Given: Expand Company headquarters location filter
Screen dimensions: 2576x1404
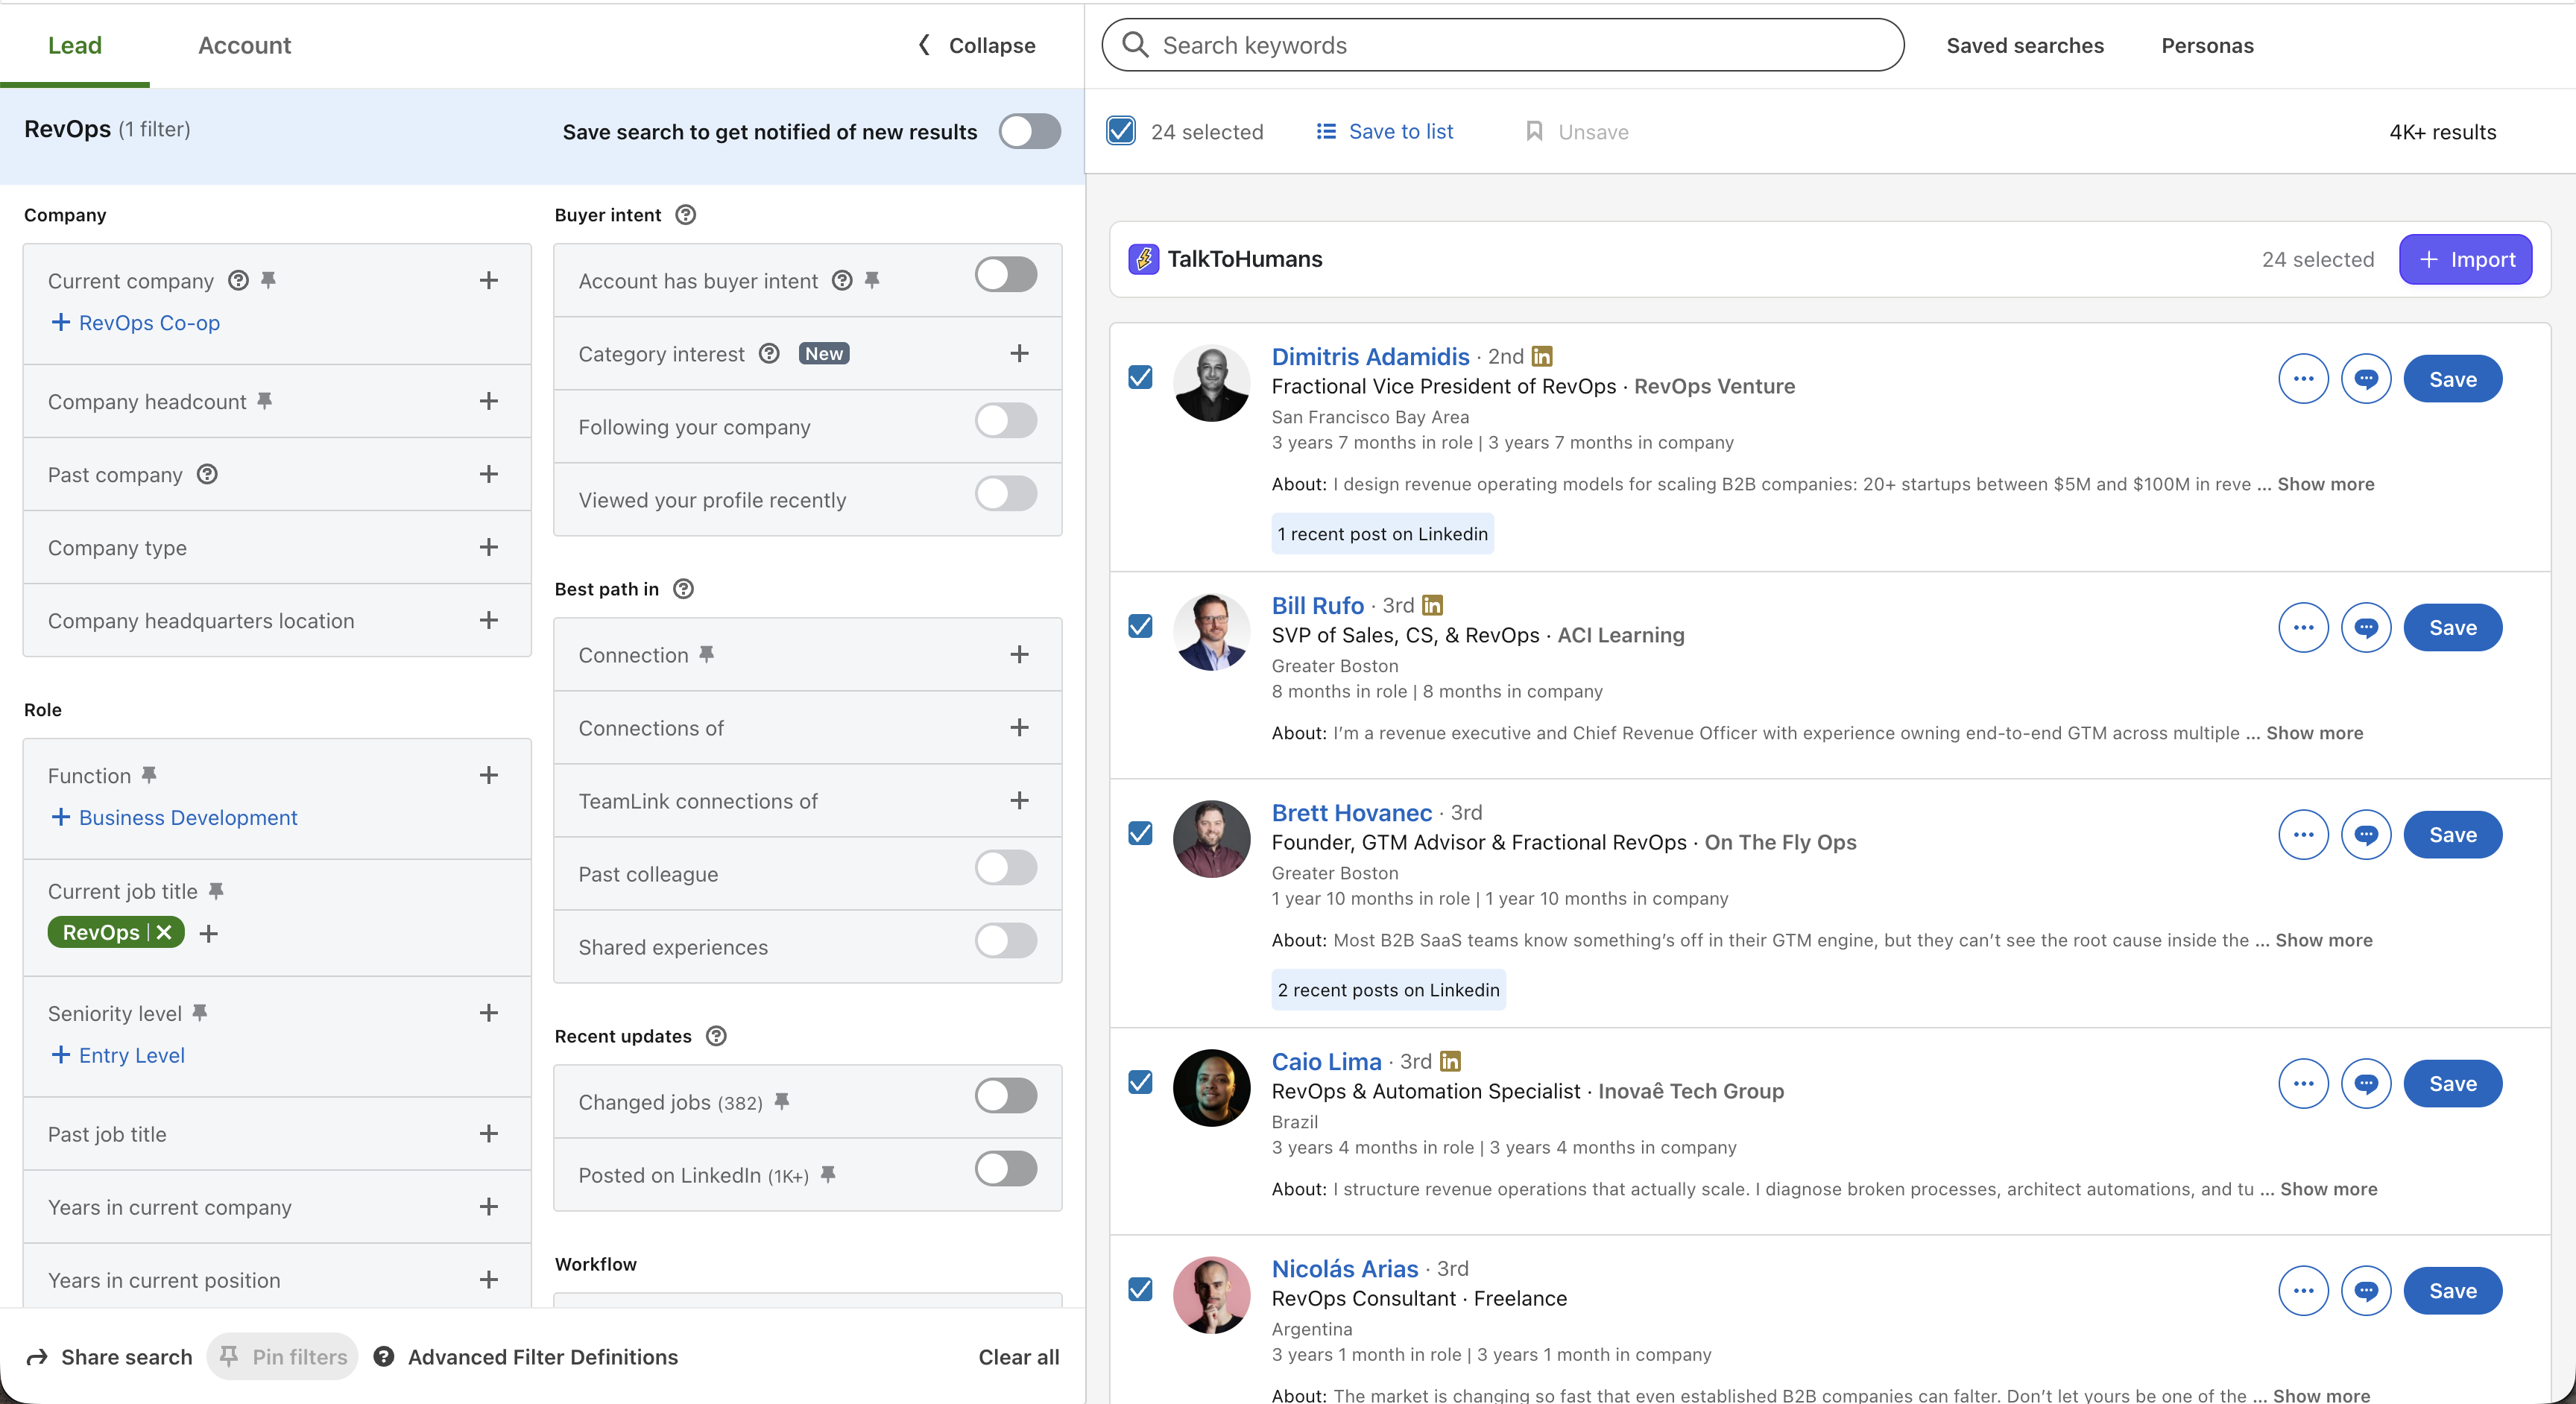Looking at the screenshot, I should 488,620.
